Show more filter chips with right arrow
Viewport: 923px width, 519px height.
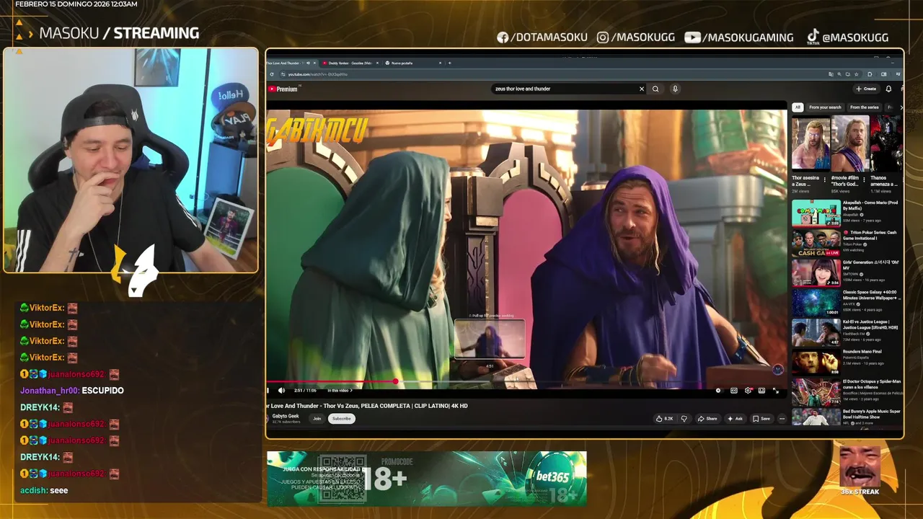pos(901,107)
